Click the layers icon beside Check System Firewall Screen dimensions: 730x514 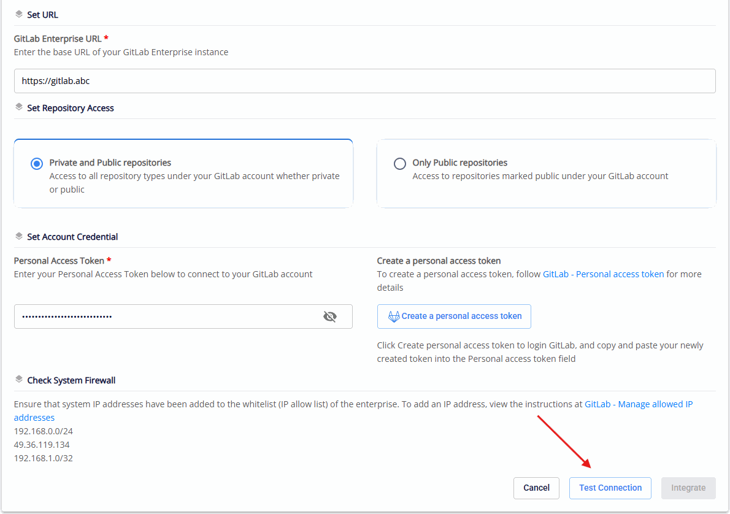pos(18,380)
